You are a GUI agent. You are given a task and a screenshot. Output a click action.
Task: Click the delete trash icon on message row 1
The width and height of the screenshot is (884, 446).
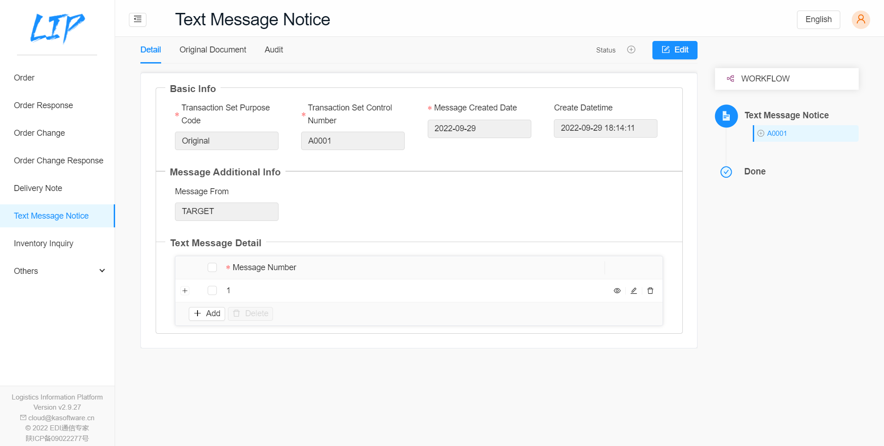tap(650, 290)
